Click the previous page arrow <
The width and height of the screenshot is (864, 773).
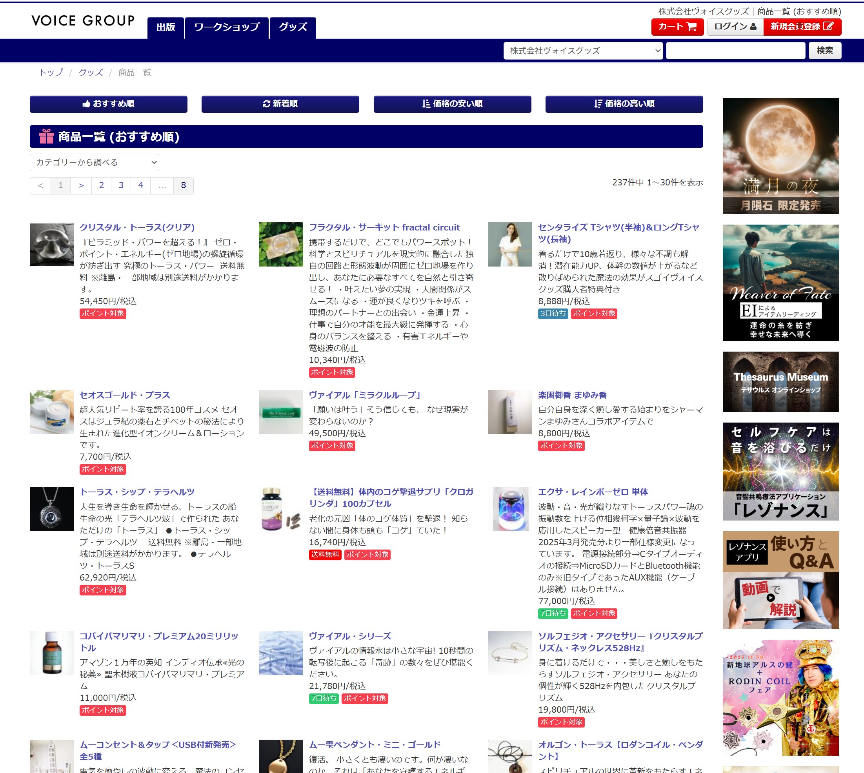(x=40, y=185)
